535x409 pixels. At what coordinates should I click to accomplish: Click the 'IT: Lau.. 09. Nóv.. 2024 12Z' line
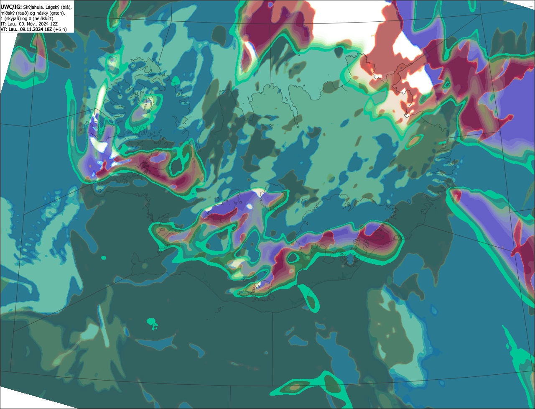[x=29, y=24]
